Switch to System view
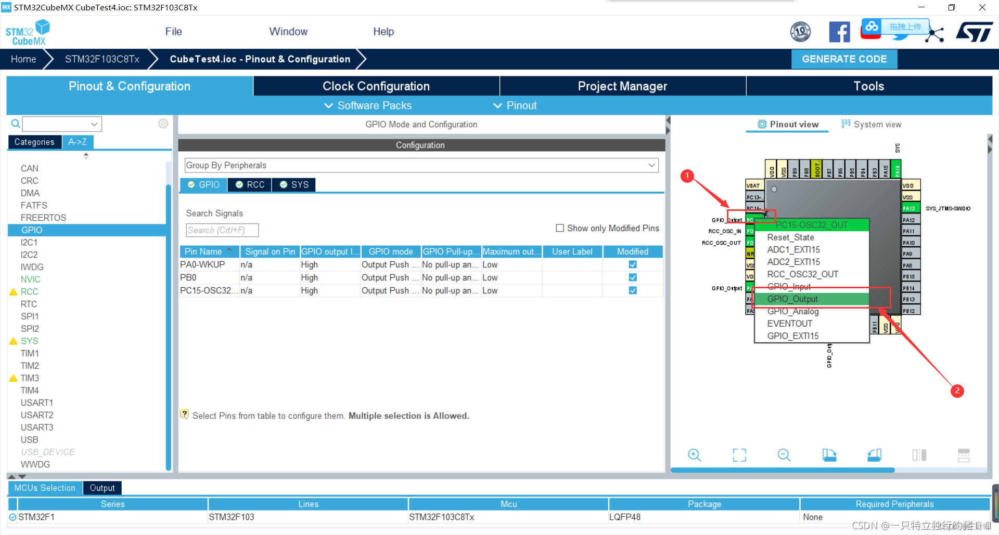Viewport: 999px width, 535px height. (x=872, y=124)
